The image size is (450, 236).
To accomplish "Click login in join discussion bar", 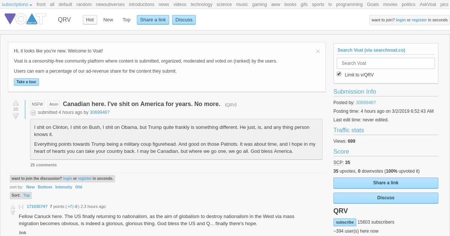I will 67,179.
